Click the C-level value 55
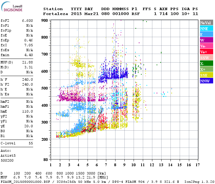The height and width of the screenshot is (184, 215). point(31,143)
